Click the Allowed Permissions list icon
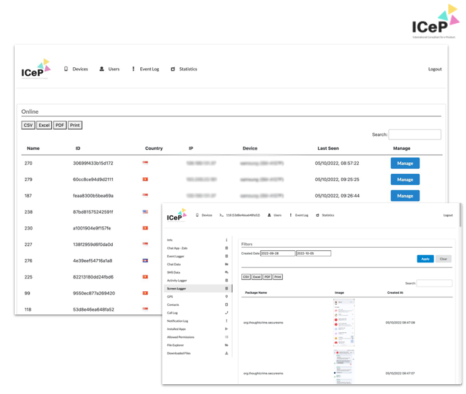This screenshot has width=466, height=394. 227,337
